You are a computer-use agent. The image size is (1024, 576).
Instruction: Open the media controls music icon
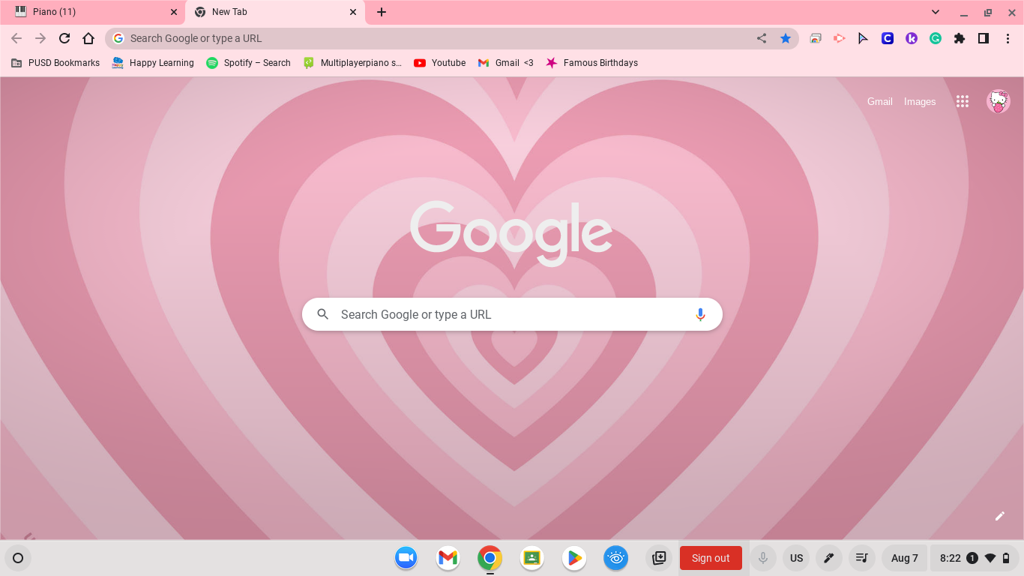[x=862, y=558]
